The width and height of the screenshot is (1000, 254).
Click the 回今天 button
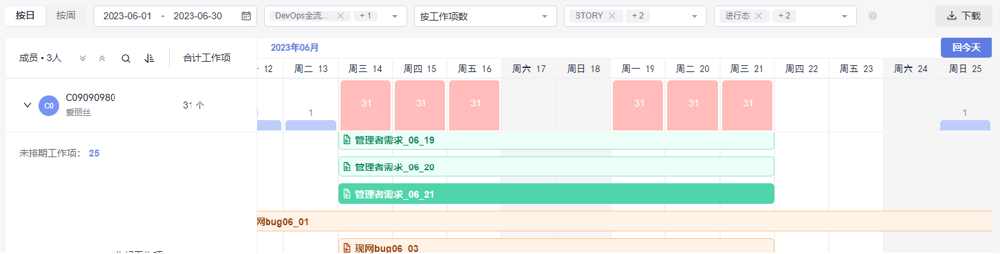966,47
